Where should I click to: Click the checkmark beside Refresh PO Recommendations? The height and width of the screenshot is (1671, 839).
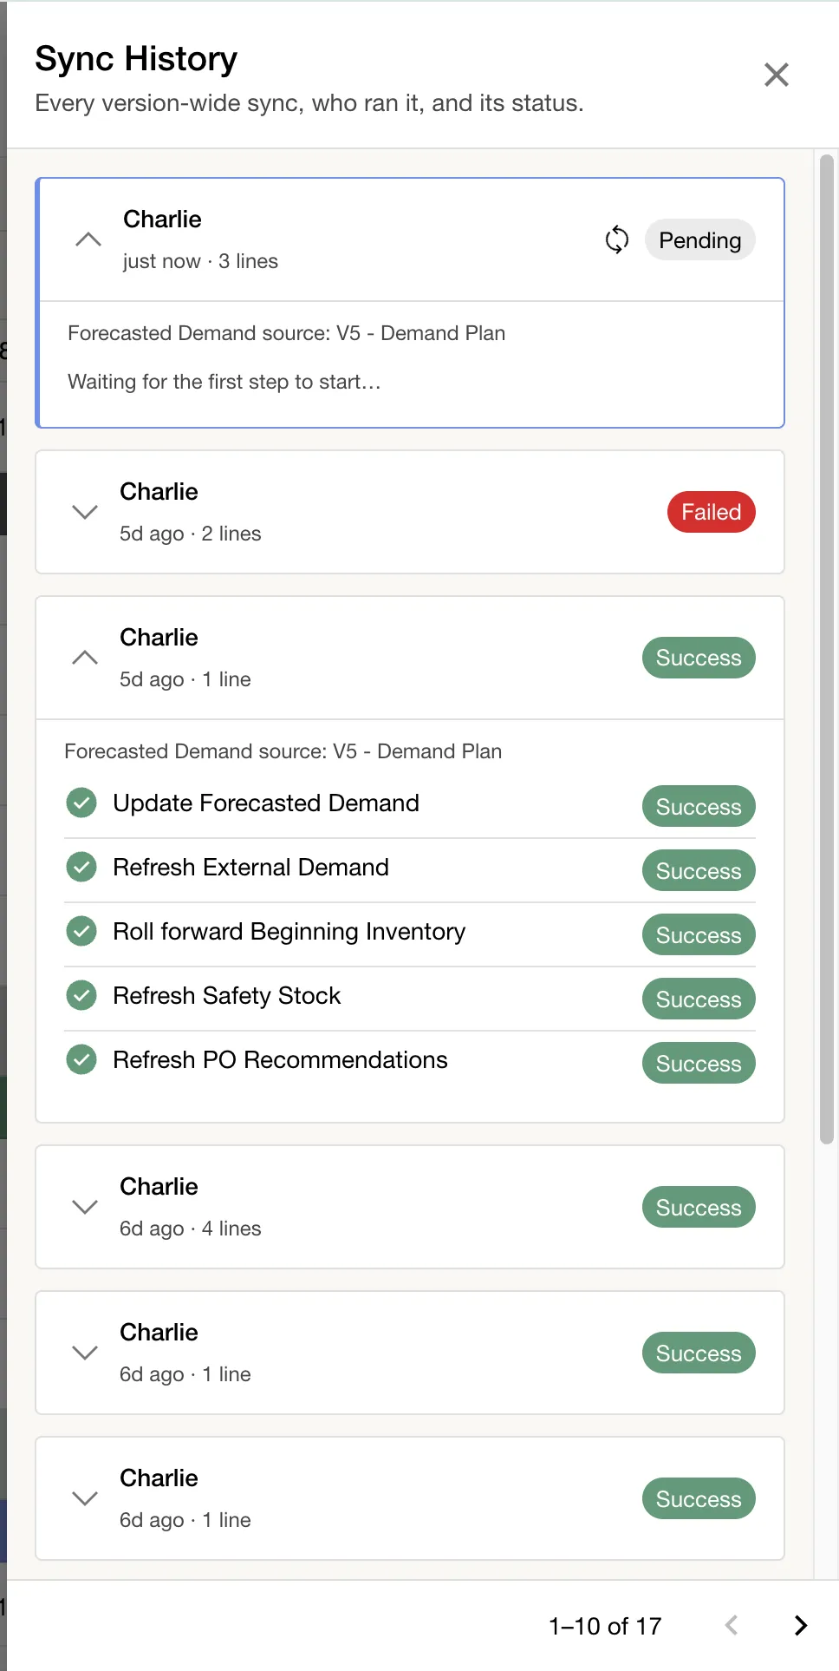click(x=81, y=1059)
